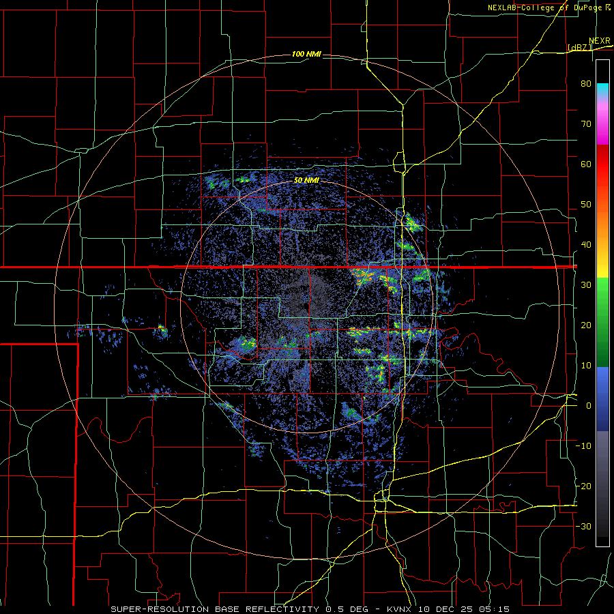
Task: Click the NEXLAB-College of DuPage credit text
Action: click(549, 8)
